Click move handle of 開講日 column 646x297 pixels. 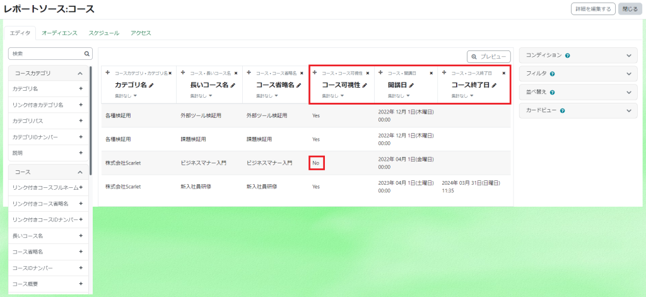pos(380,73)
